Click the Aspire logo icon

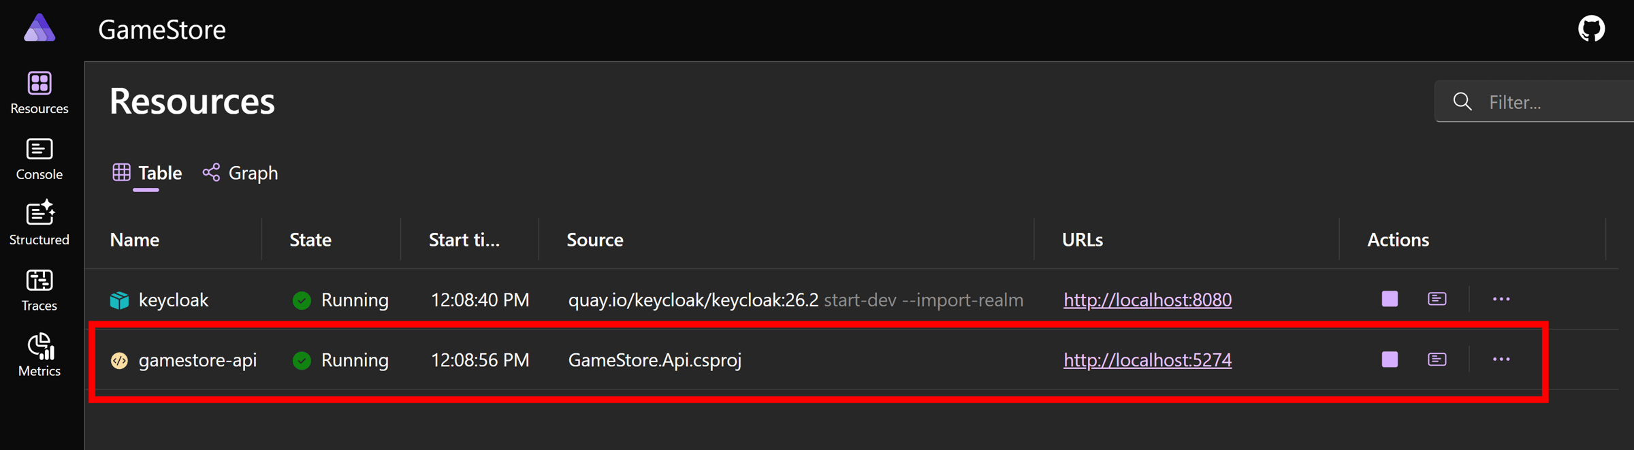click(39, 29)
